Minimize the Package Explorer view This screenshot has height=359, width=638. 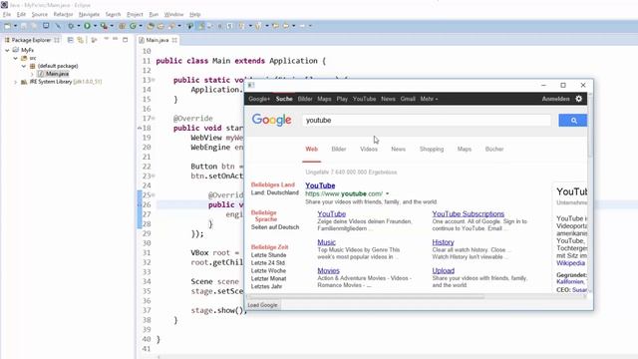(x=116, y=39)
